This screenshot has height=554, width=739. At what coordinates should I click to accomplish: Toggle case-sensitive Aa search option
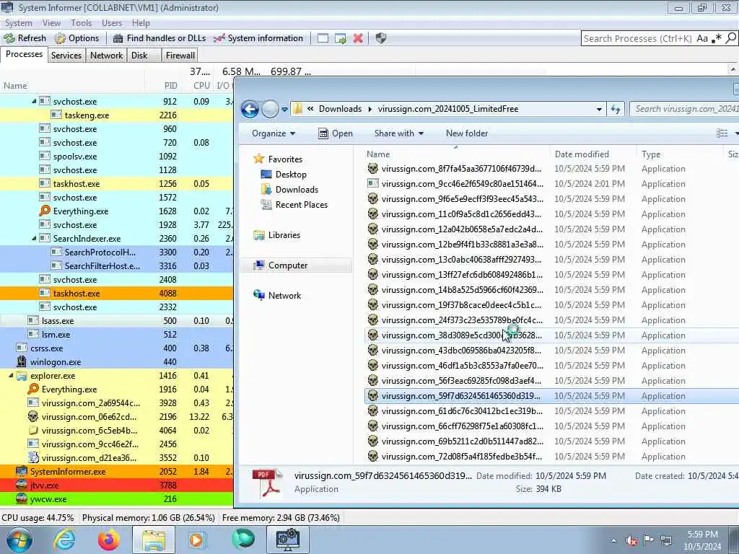click(702, 39)
